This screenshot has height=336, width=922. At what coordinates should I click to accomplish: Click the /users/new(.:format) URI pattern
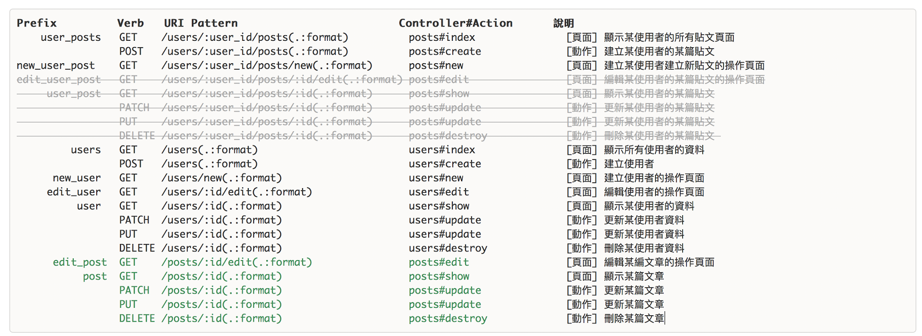click(x=222, y=178)
